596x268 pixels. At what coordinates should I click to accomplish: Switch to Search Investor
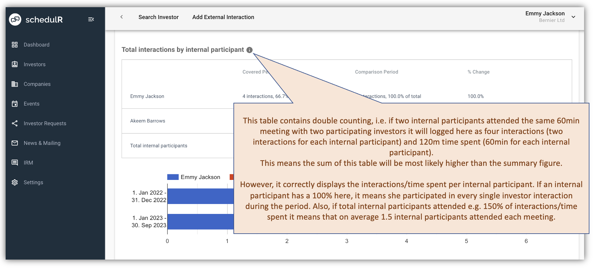[x=158, y=17]
